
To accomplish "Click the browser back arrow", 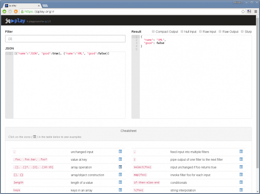I will coord(5,12).
